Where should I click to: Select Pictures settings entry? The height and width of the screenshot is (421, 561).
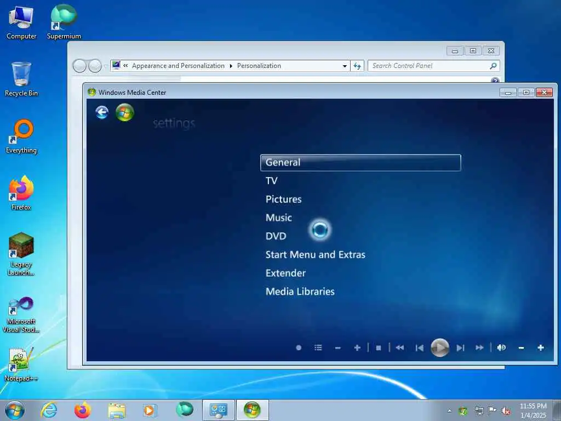point(283,200)
